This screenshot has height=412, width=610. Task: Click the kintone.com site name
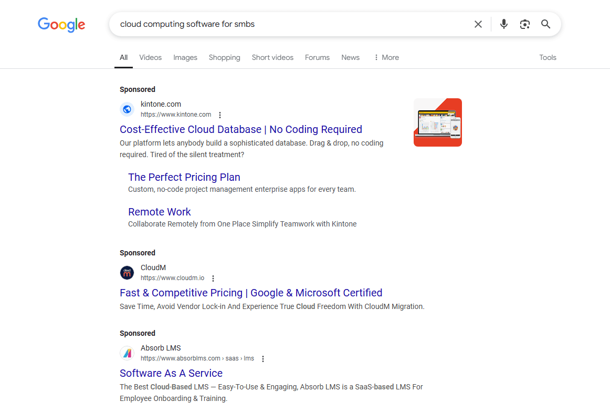161,104
